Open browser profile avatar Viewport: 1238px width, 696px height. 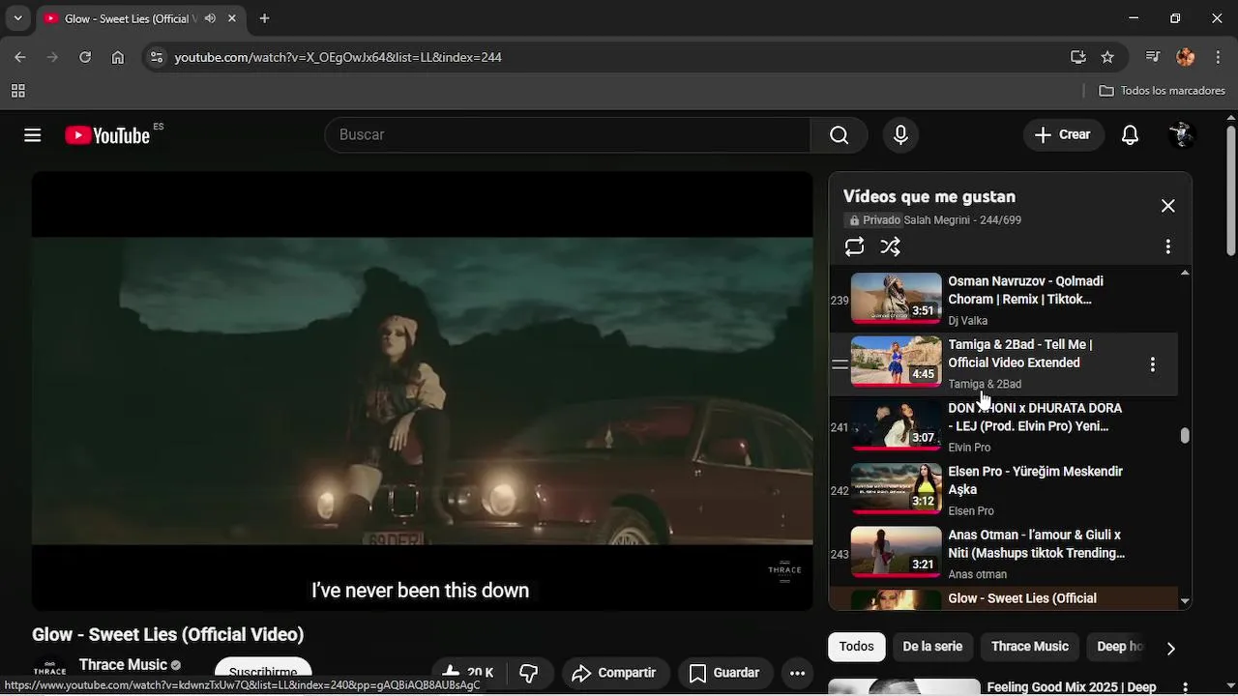(1186, 57)
